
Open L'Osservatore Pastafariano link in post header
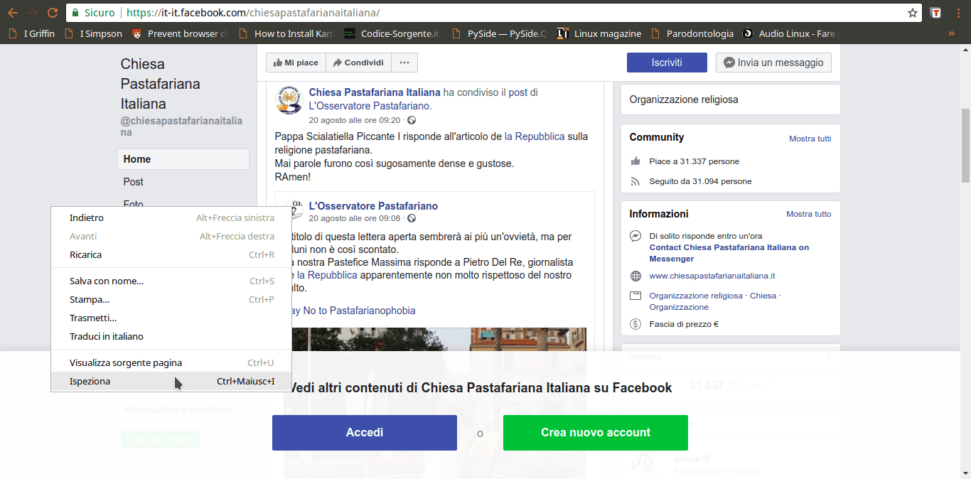pyautogui.click(x=370, y=106)
